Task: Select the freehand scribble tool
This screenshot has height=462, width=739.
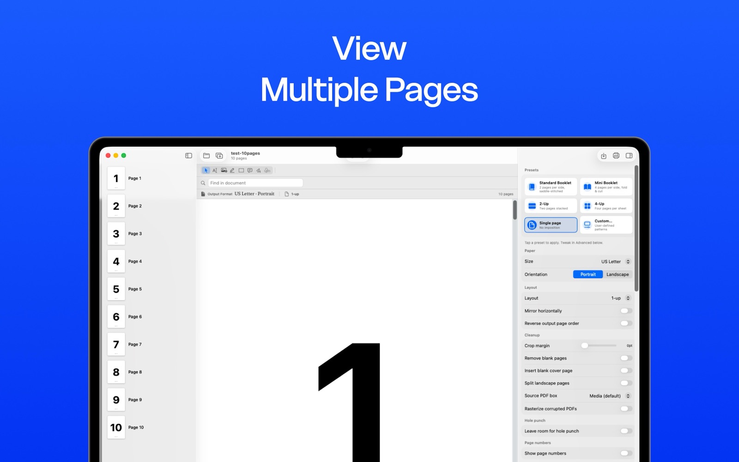Action: pyautogui.click(x=259, y=170)
